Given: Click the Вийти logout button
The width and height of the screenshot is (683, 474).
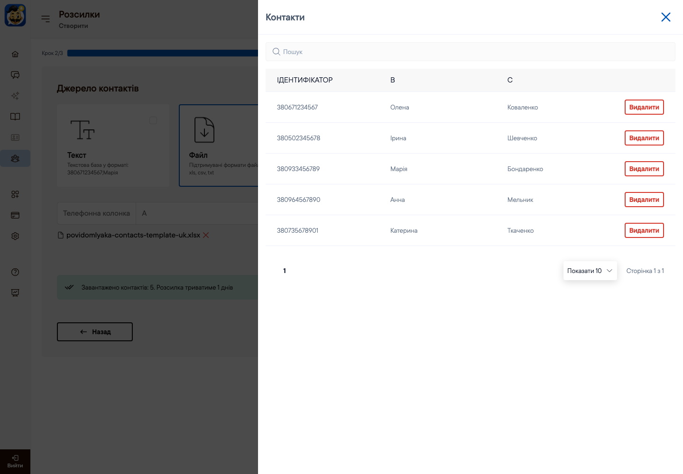Looking at the screenshot, I should (15, 462).
